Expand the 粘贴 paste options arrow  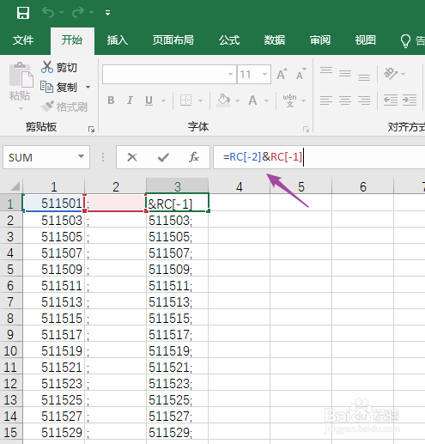(x=21, y=108)
